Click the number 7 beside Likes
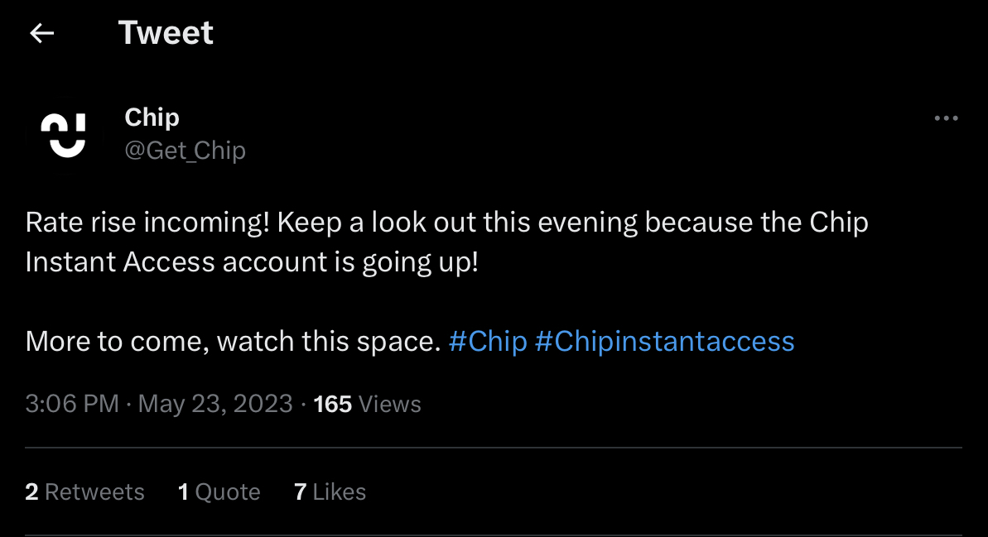The image size is (988, 537). [x=301, y=491]
